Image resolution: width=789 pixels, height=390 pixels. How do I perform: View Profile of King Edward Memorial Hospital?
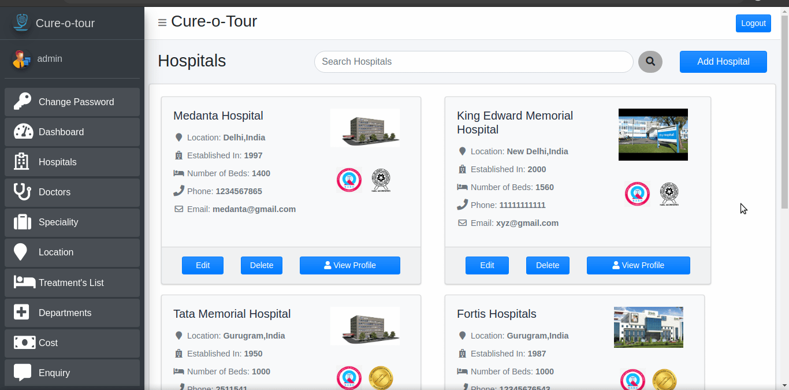[x=638, y=265]
